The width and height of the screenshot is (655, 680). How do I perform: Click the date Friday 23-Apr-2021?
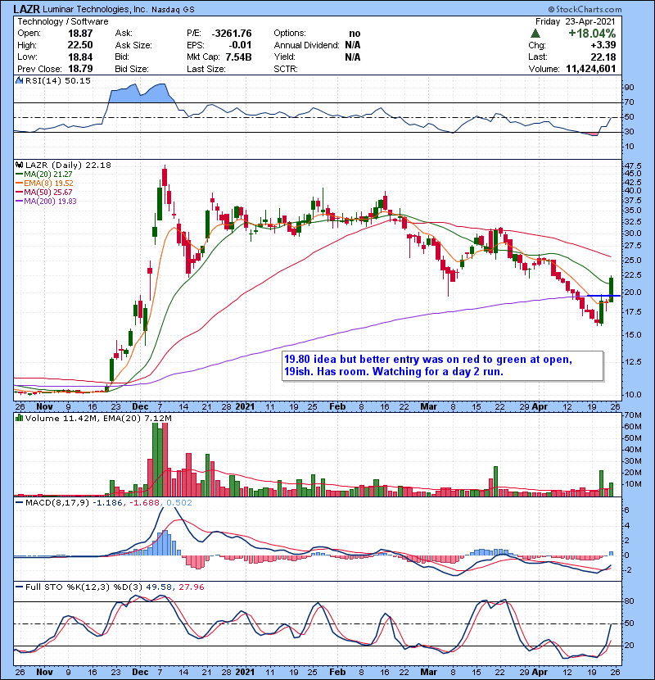tap(576, 21)
